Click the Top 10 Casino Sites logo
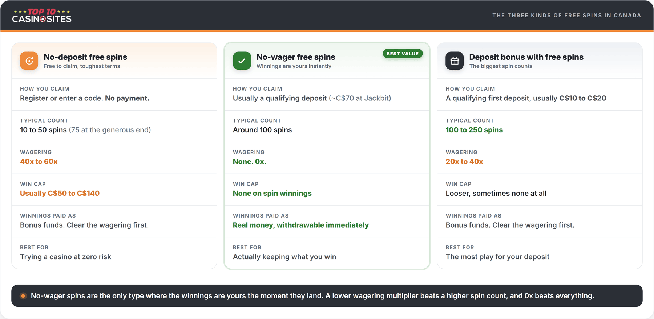The width and height of the screenshot is (654, 319). 42,16
